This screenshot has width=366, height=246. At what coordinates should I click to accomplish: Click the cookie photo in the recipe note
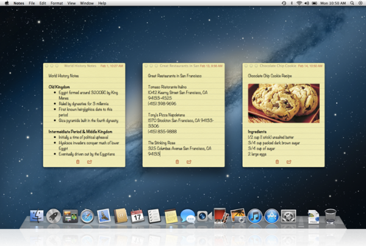tap(284, 103)
